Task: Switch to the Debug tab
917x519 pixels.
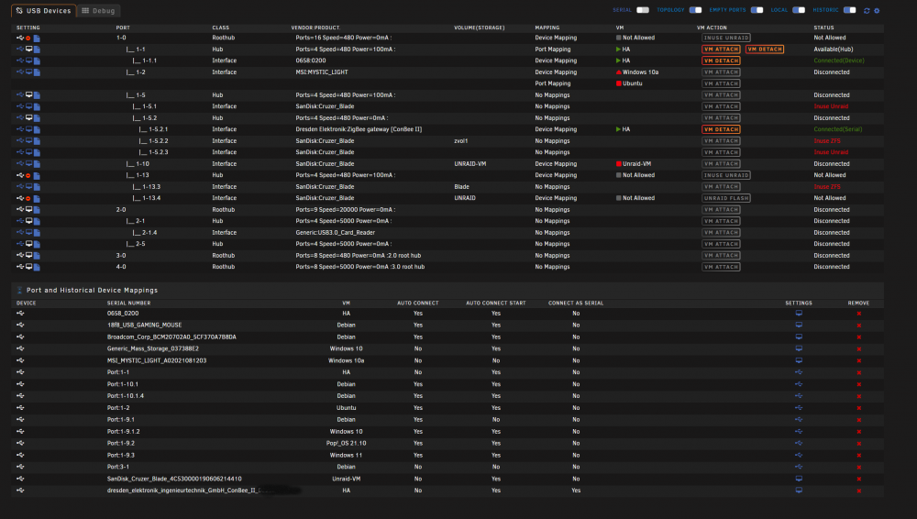Action: click(x=98, y=10)
